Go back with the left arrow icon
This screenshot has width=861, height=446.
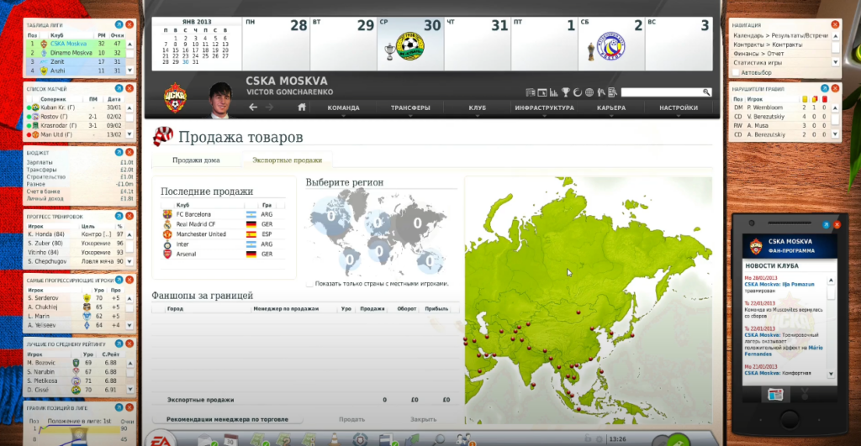pos(253,108)
